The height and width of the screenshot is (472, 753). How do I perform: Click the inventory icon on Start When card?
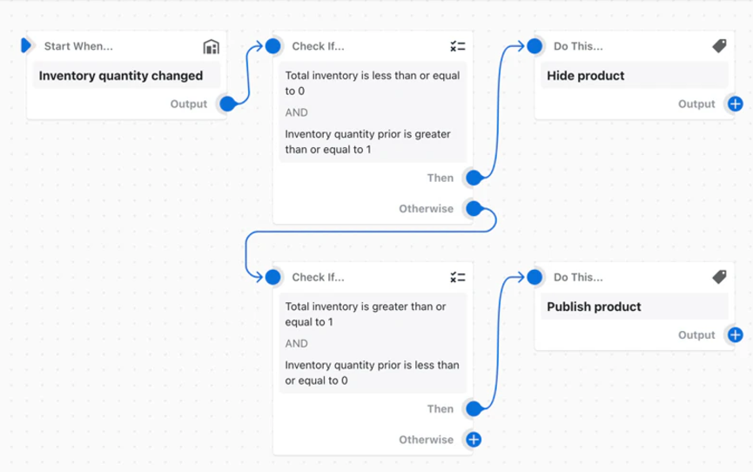coord(211,46)
